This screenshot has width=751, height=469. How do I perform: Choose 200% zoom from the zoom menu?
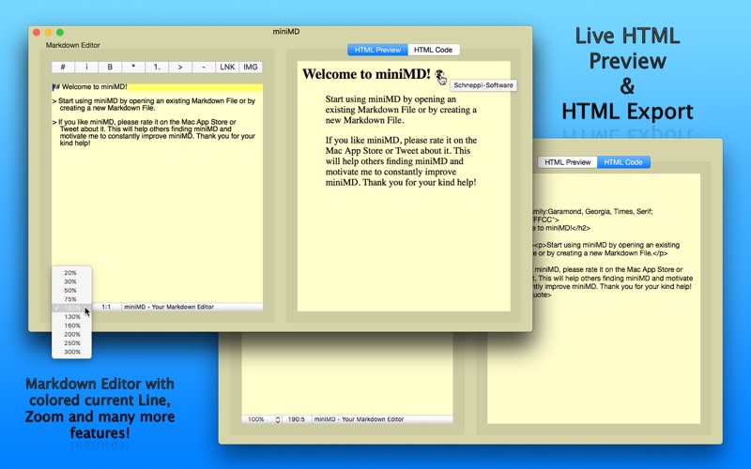pos(71,335)
